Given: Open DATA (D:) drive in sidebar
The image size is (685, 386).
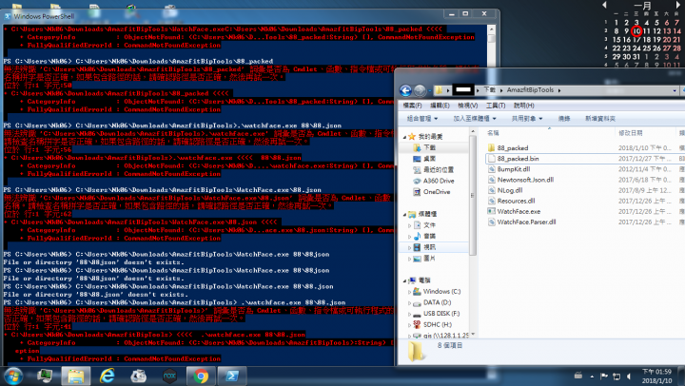Looking at the screenshot, I should pos(437,302).
